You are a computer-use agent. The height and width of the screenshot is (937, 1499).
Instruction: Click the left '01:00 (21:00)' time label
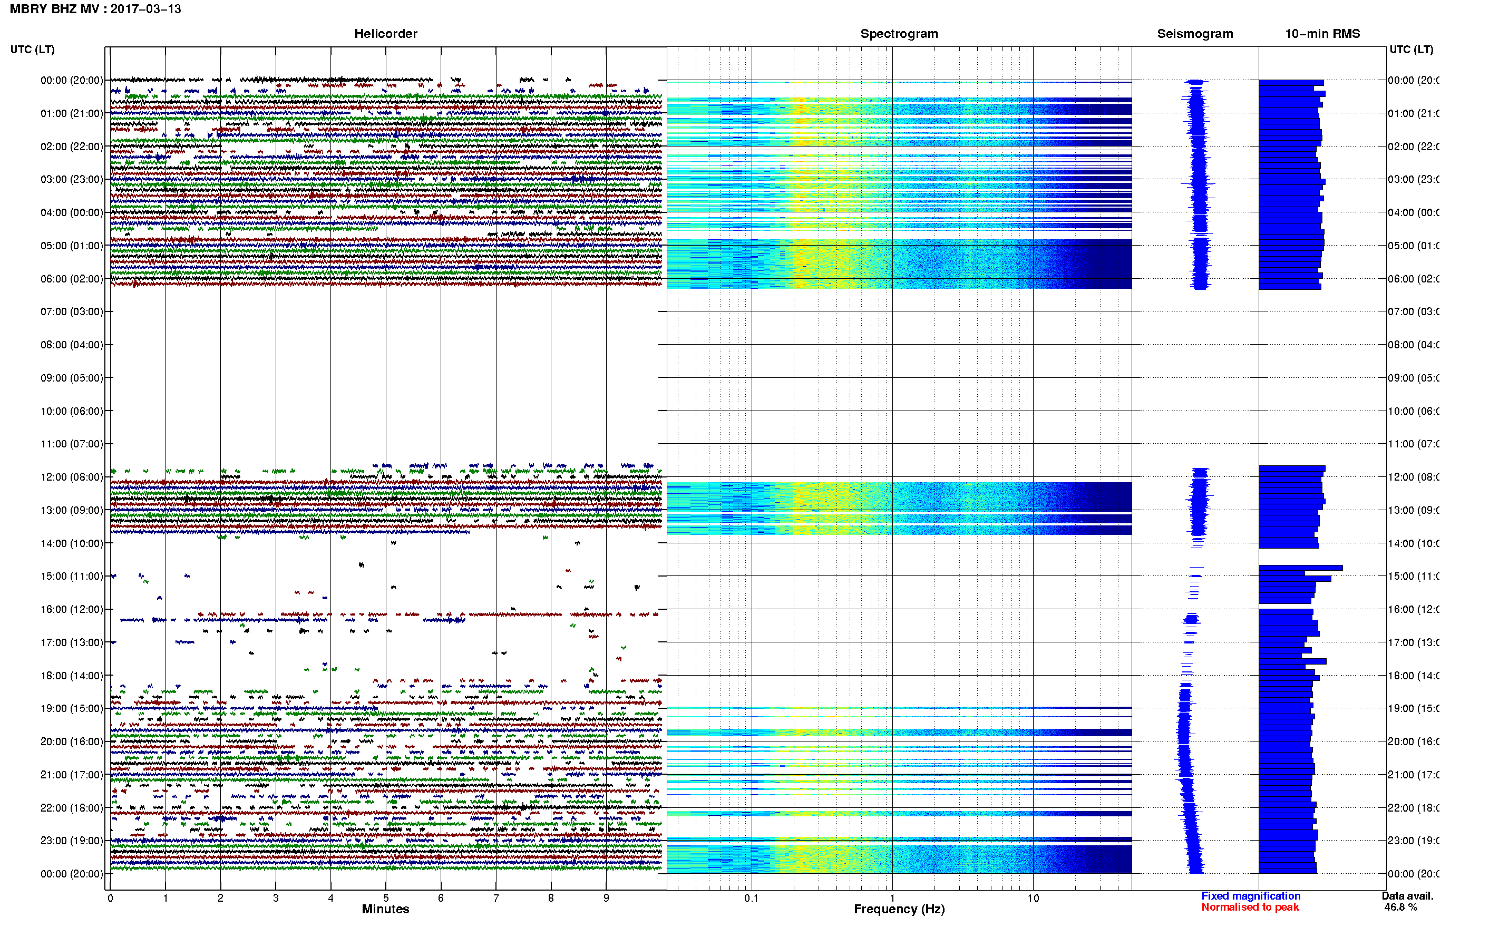coord(72,113)
